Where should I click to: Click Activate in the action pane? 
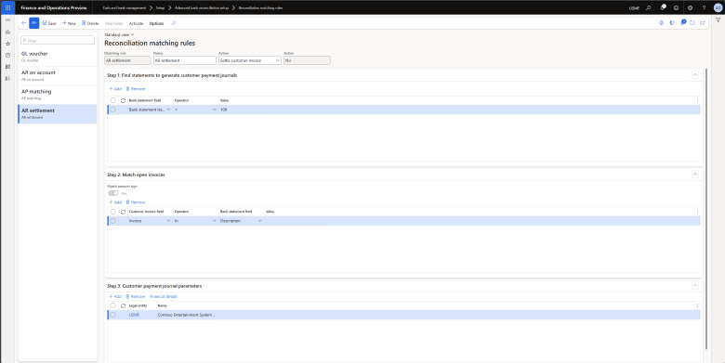coord(136,23)
